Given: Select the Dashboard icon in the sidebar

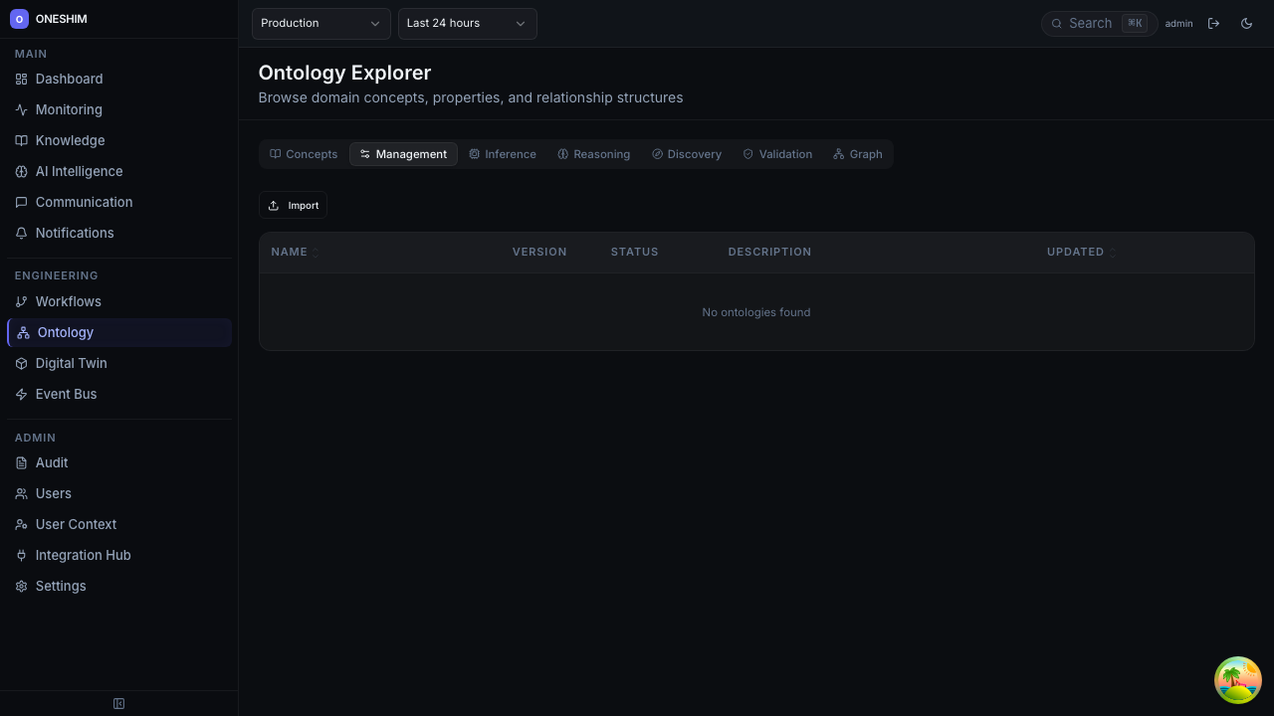Looking at the screenshot, I should point(21,79).
